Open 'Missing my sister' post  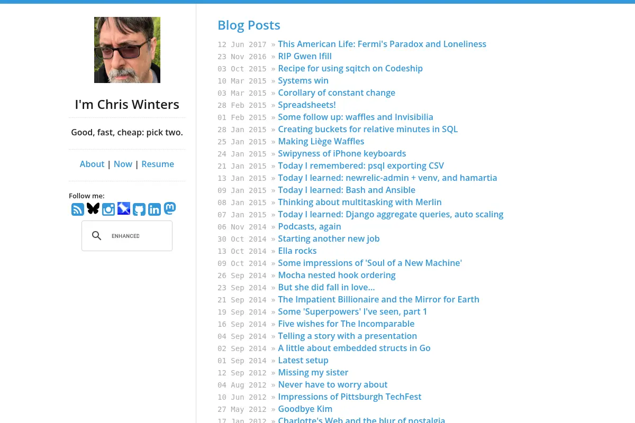pyautogui.click(x=313, y=372)
